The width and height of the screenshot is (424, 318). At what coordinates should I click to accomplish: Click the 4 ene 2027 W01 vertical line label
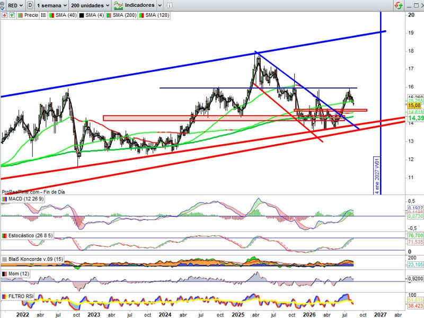(x=377, y=176)
